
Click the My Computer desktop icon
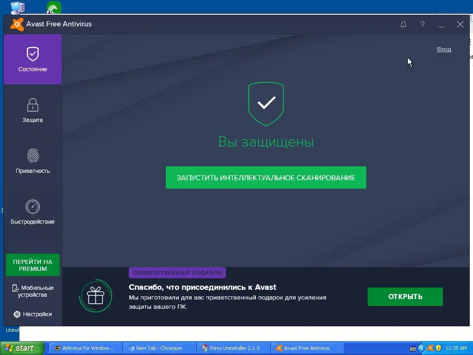click(18, 7)
